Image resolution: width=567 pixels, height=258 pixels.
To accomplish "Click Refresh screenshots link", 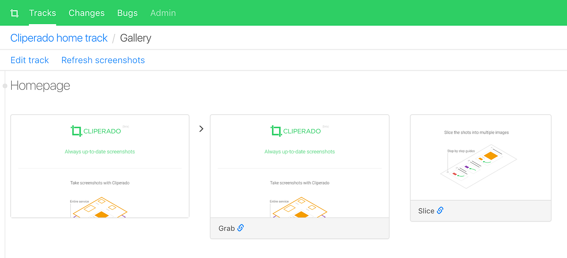I will [x=103, y=60].
